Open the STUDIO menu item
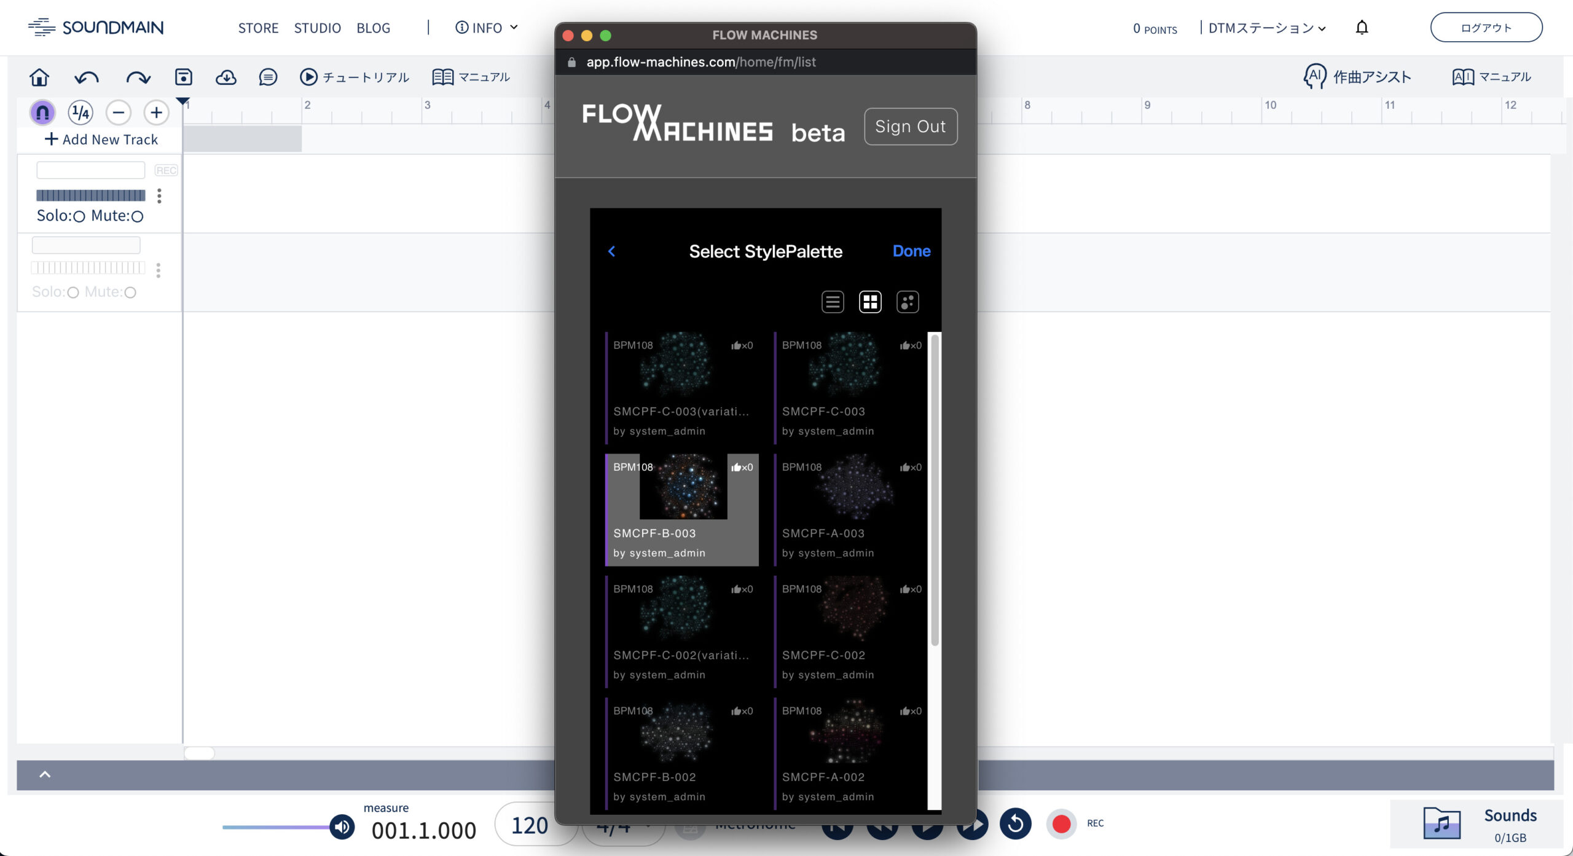The height and width of the screenshot is (856, 1573). (317, 28)
